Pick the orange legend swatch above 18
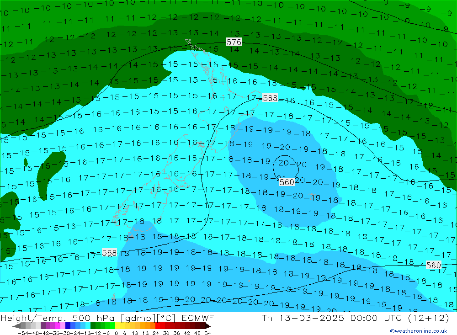The width and height of the screenshot is (457, 335). coord(148,326)
